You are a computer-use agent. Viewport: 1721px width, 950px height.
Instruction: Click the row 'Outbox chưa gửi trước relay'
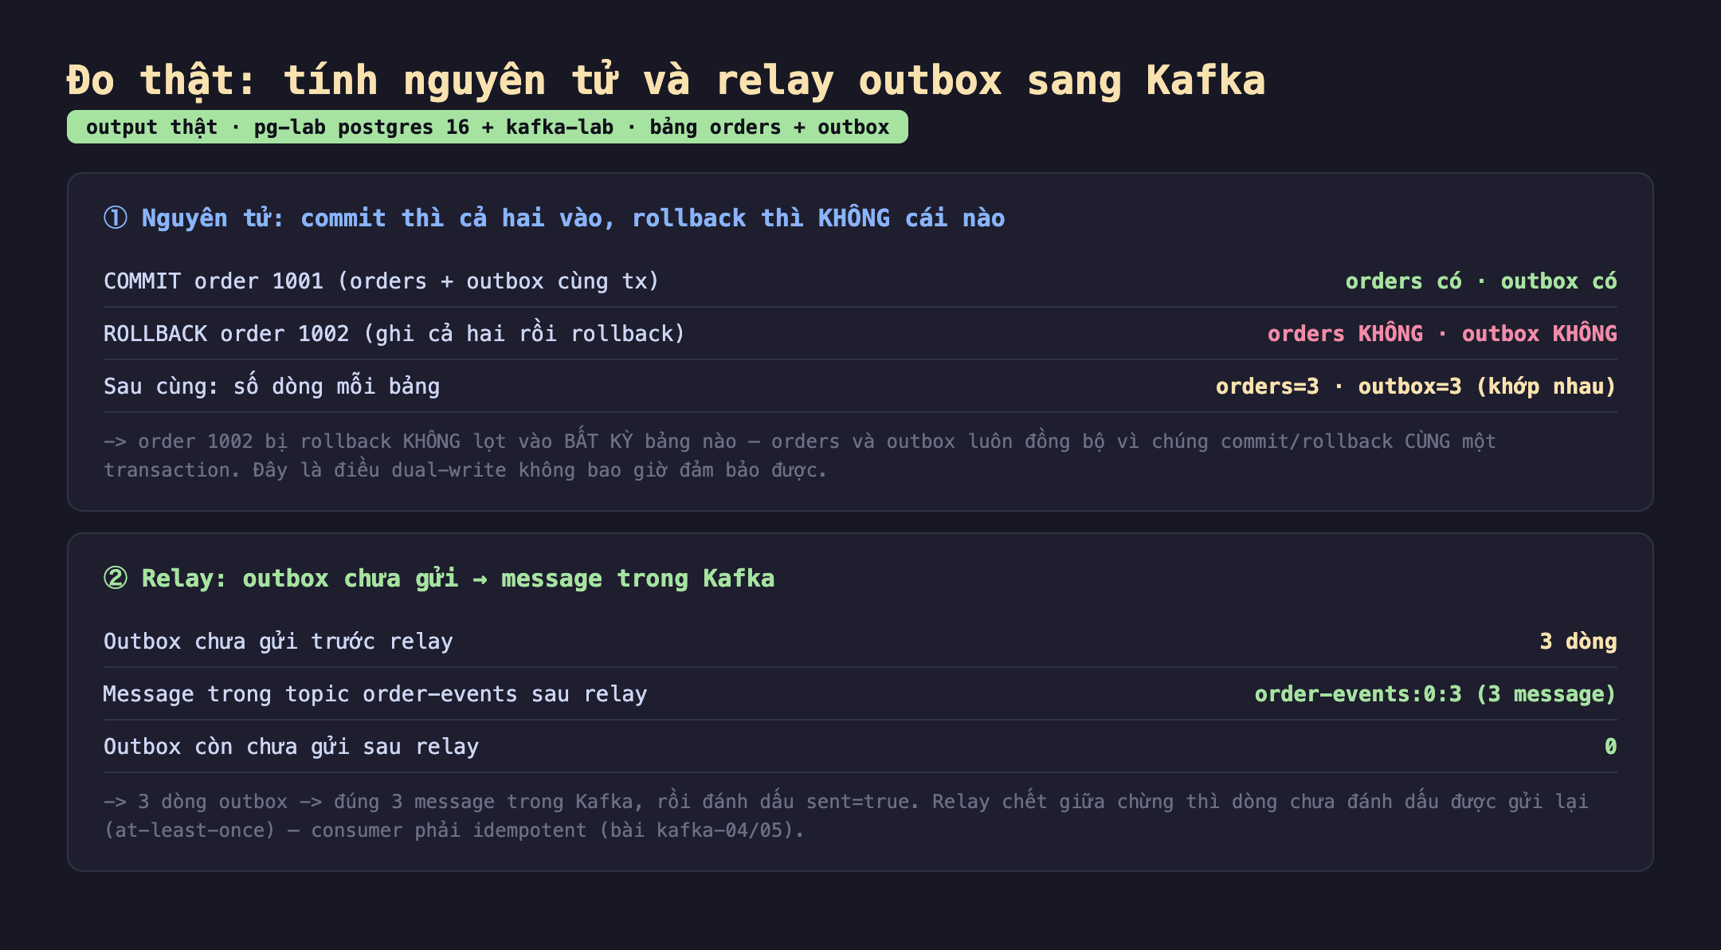(860, 642)
